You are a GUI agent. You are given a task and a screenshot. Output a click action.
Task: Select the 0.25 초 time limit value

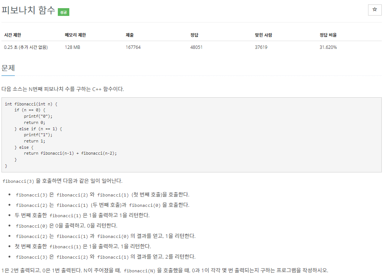(26, 47)
